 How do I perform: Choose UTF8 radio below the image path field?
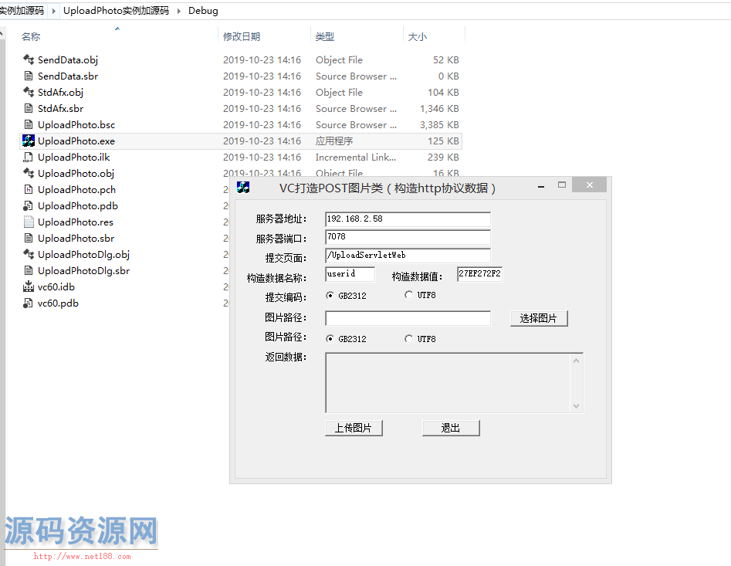click(x=408, y=338)
